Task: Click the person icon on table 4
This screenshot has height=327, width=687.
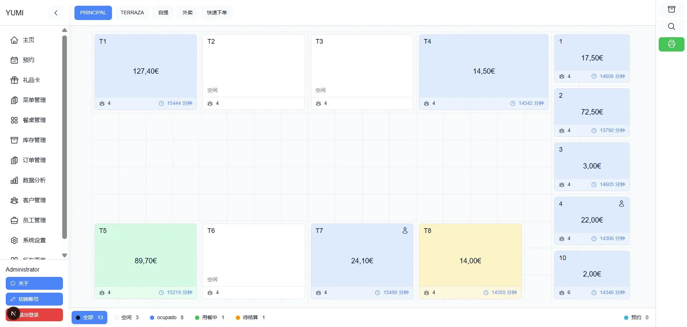Action: pos(622,204)
